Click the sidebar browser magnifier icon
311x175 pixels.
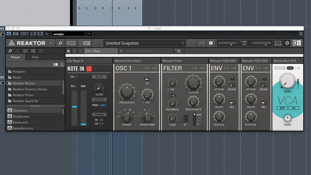pos(10,51)
